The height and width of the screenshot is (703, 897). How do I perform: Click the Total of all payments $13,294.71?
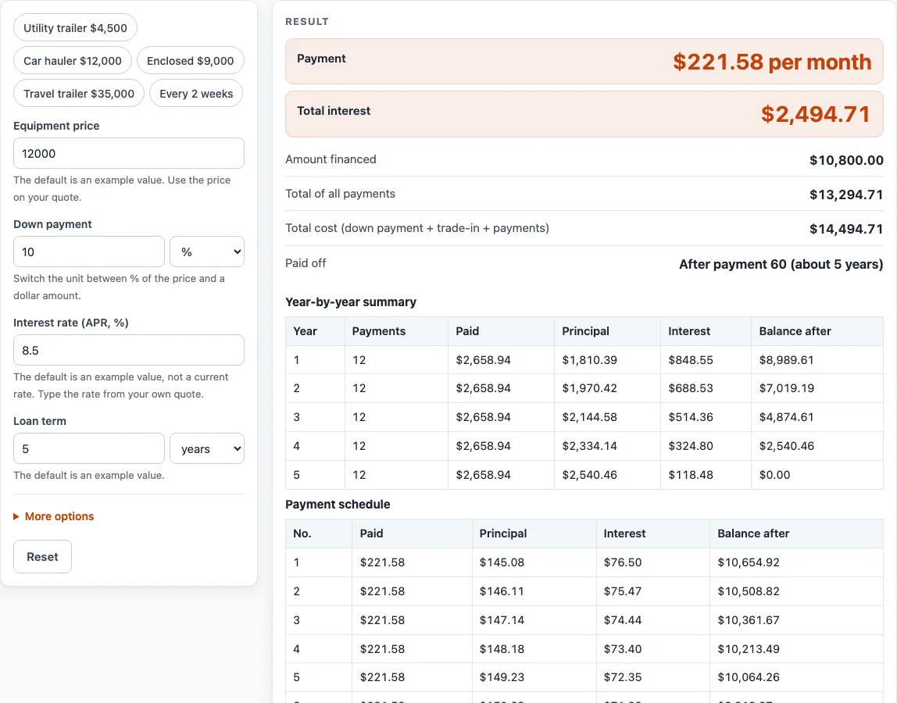point(846,194)
